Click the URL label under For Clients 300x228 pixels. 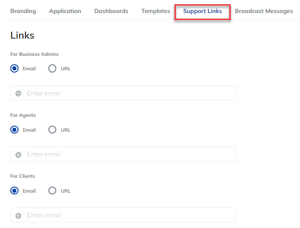pos(66,191)
